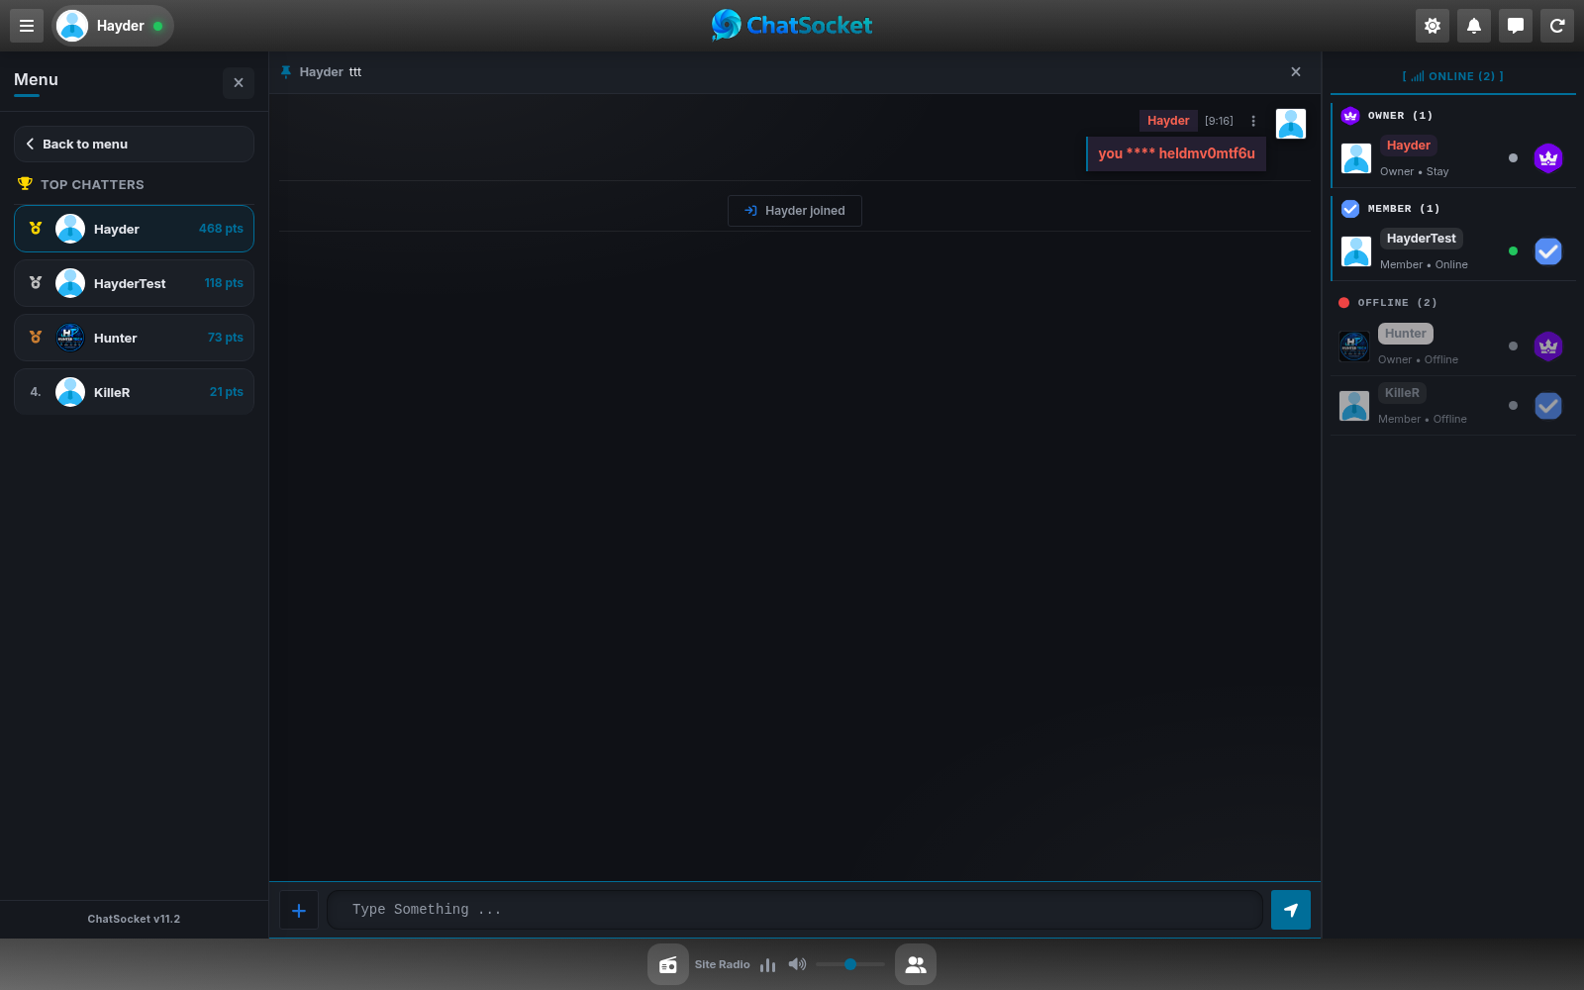Click Hayder's purple crown owner badge

click(1548, 158)
